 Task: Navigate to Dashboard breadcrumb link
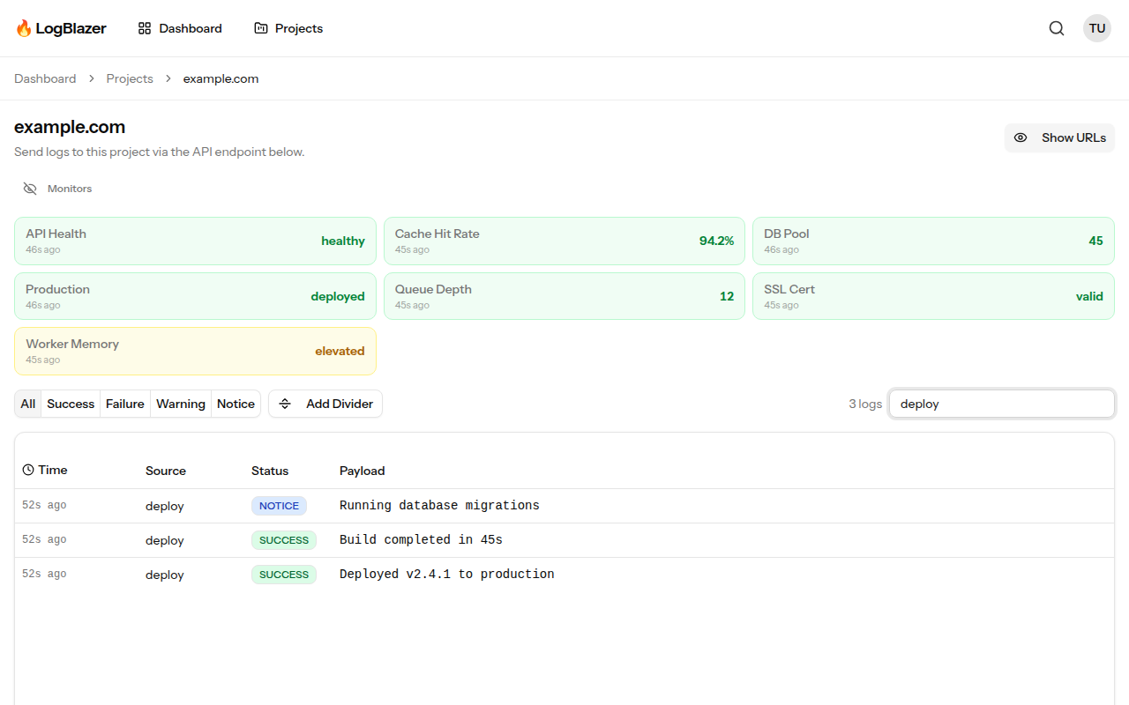point(45,78)
